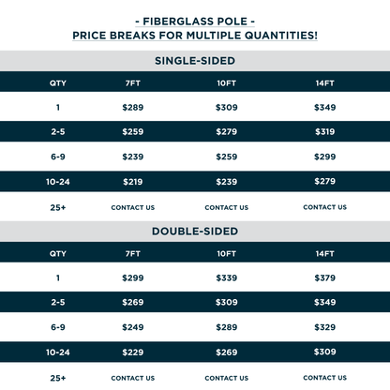
Task: Click the single-sided $349 price for 14FT
Action: pyautogui.click(x=325, y=108)
